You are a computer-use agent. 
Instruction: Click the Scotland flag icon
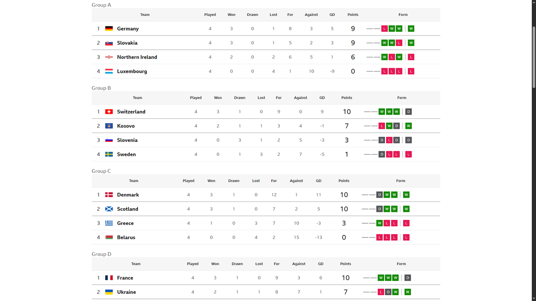click(x=109, y=209)
